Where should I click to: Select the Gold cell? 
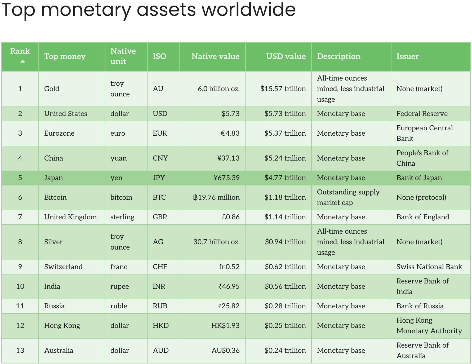72,89
